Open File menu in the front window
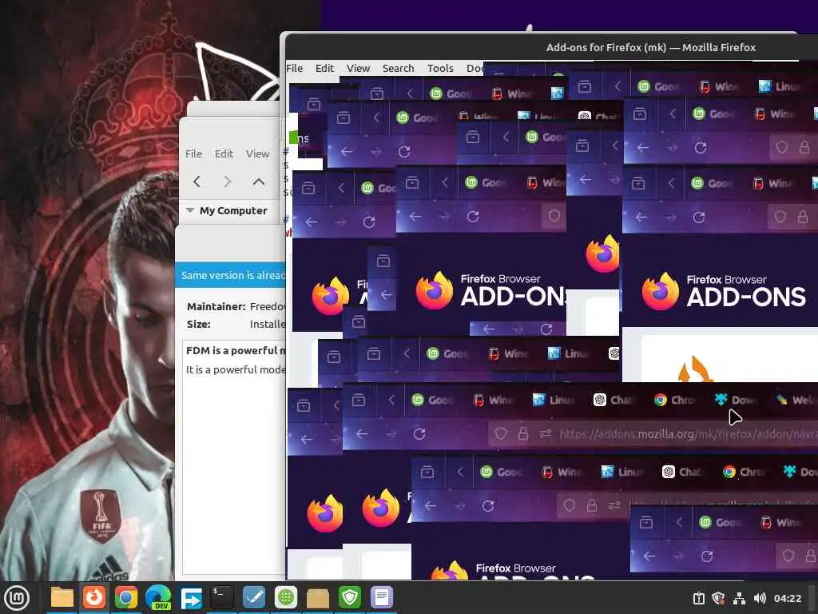Viewport: 818px width, 614px height. point(295,69)
